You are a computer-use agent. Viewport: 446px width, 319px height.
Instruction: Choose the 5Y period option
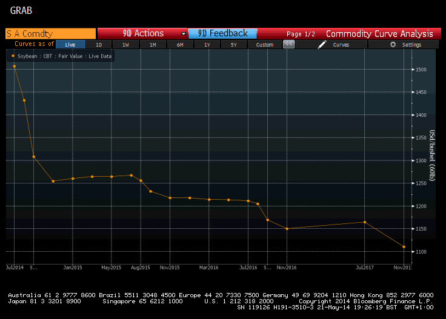(x=235, y=45)
